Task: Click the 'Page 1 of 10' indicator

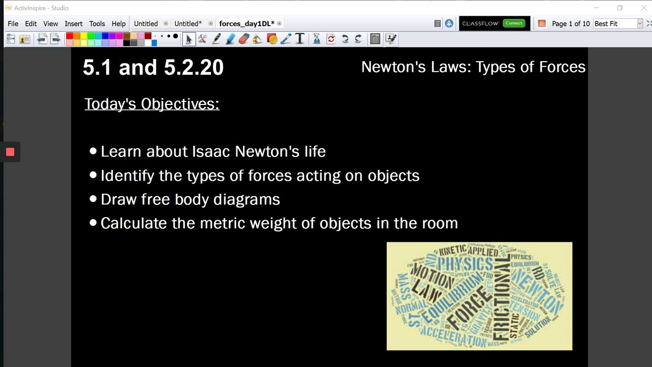Action: pos(570,23)
